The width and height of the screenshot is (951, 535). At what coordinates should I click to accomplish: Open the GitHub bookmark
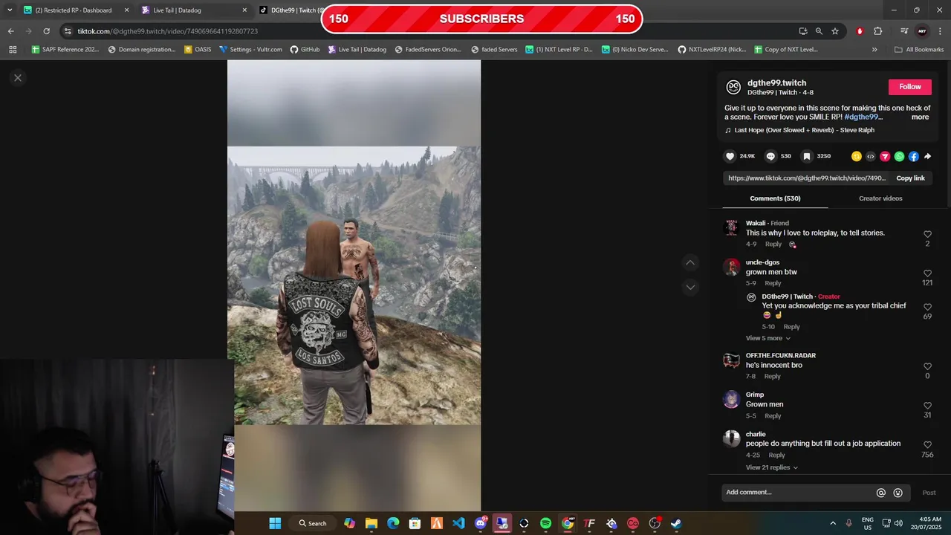305,50
